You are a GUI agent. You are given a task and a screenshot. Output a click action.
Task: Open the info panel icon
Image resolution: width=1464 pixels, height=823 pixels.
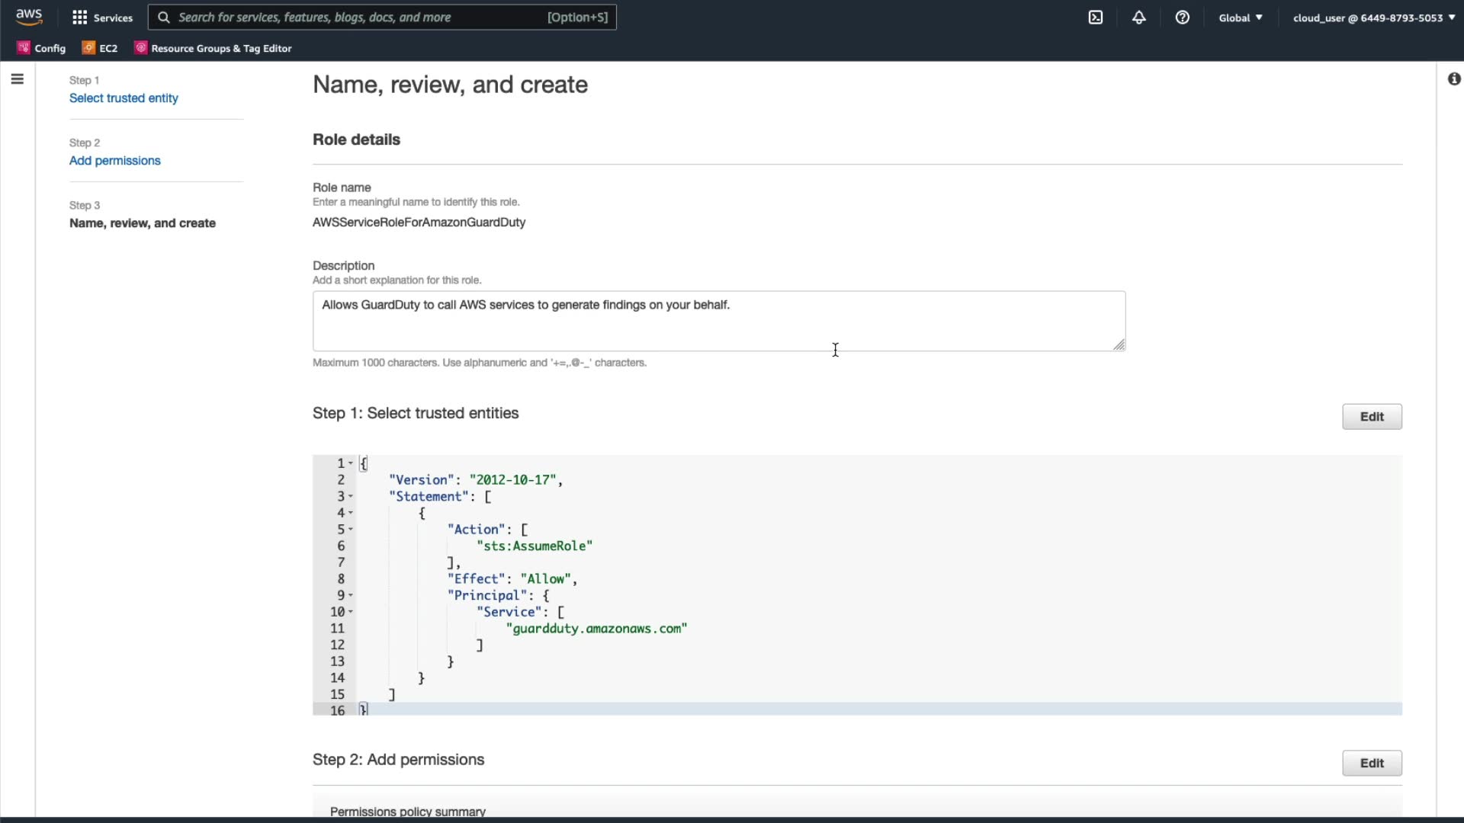[x=1454, y=79]
